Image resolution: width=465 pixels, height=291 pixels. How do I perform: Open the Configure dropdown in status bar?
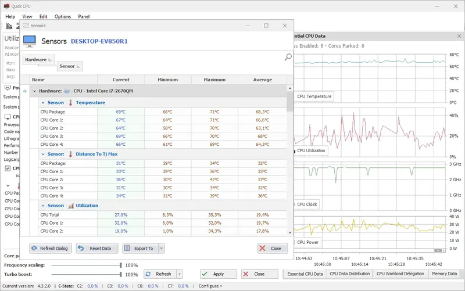coord(210,286)
